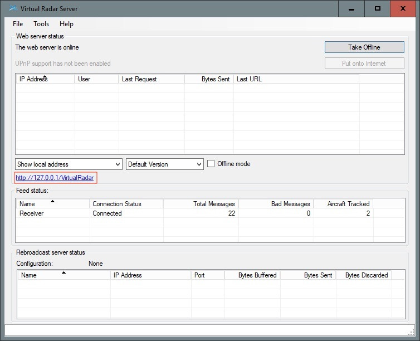This screenshot has height=341, width=420.
Task: Click the rebroadcast IP Address column header
Action: pos(150,275)
